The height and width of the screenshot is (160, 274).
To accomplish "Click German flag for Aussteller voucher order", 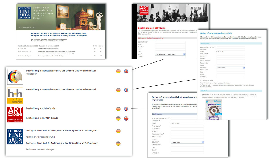I will 118,71.
